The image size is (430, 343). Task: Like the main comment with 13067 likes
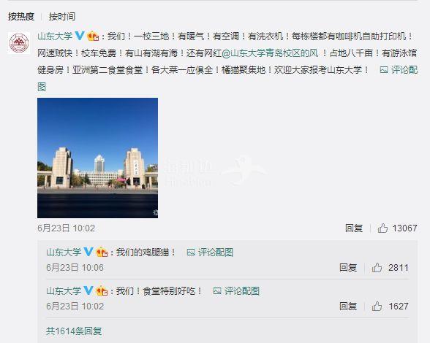(382, 228)
